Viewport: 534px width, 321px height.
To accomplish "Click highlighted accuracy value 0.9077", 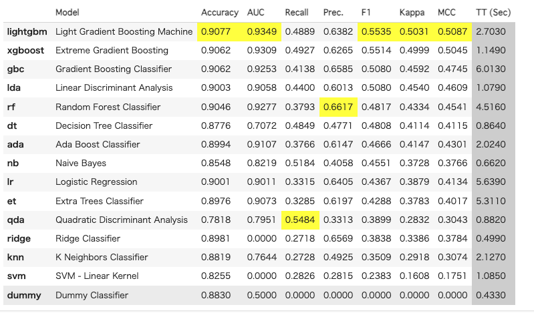I will (219, 31).
